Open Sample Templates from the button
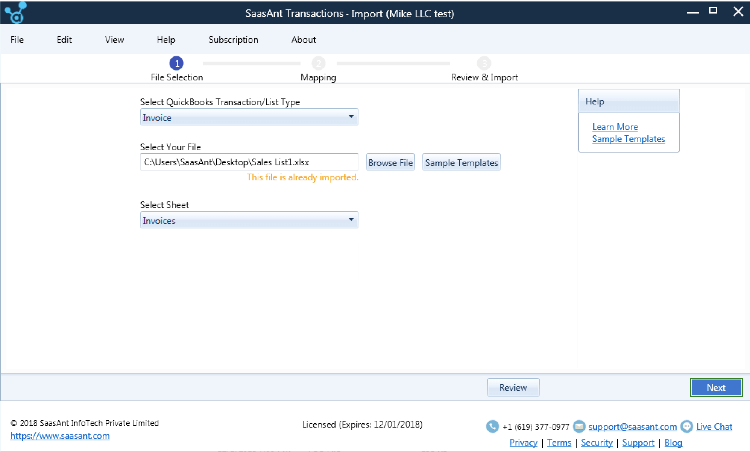This screenshot has height=452, width=750. point(461,162)
